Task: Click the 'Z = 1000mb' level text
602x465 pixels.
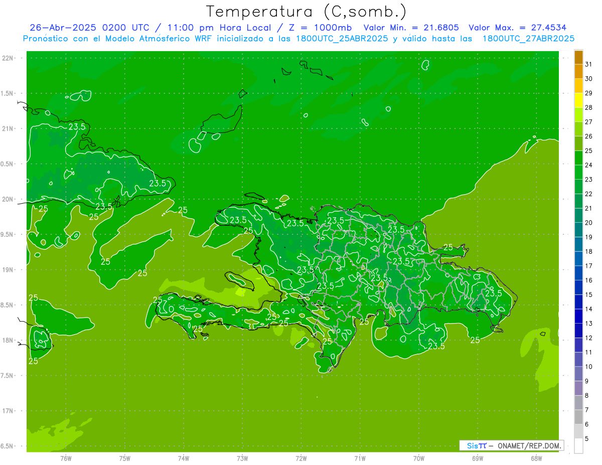Action: (321, 28)
